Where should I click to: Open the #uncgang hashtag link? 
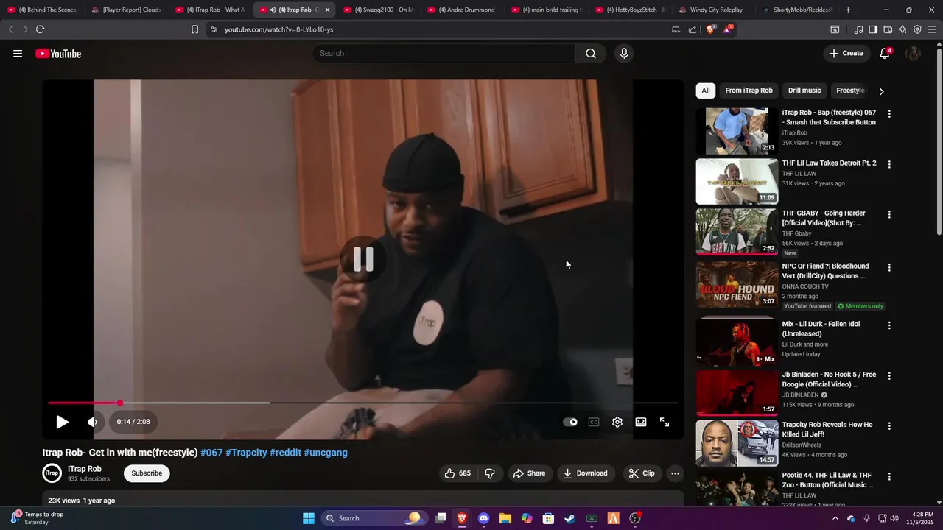[x=326, y=453]
